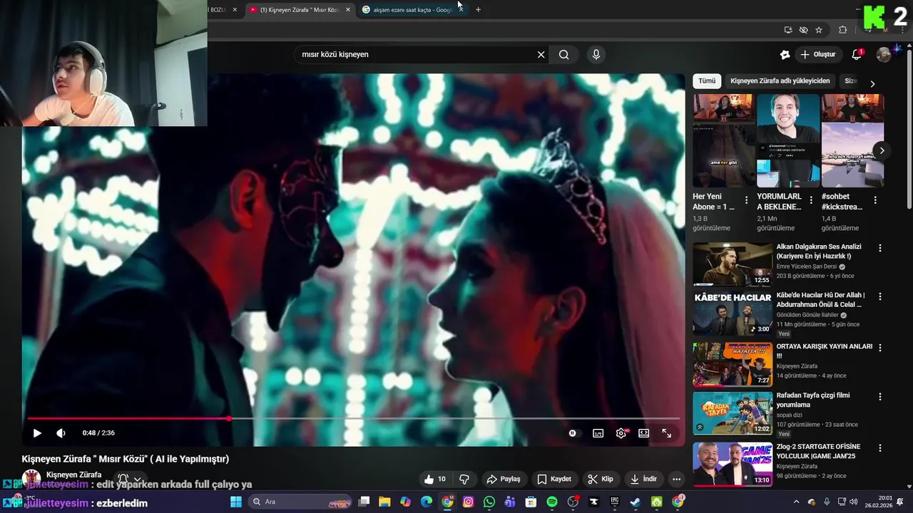Switch to the akşam ezanı saat kaçta tab
This screenshot has height=513, width=913.
click(412, 10)
